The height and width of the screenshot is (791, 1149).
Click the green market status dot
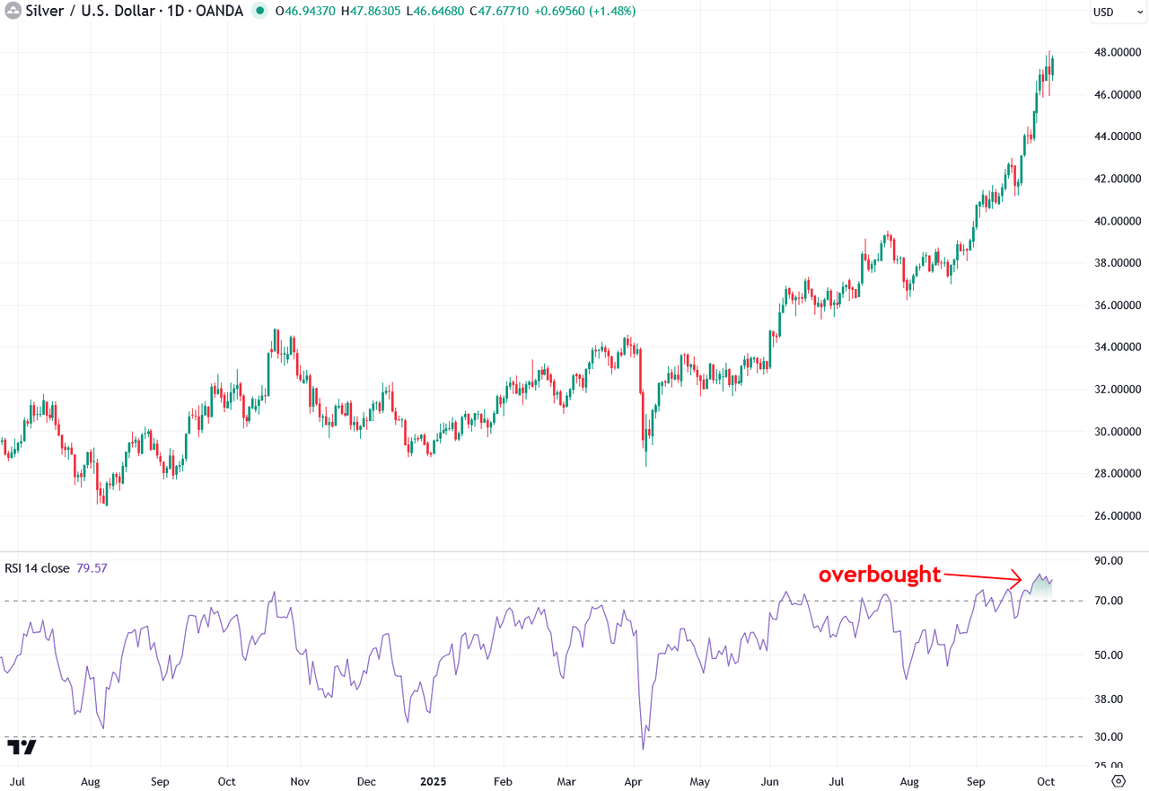(259, 11)
